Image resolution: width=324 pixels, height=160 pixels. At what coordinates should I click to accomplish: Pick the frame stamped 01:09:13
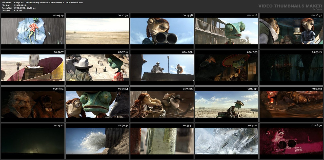(x=162, y=104)
